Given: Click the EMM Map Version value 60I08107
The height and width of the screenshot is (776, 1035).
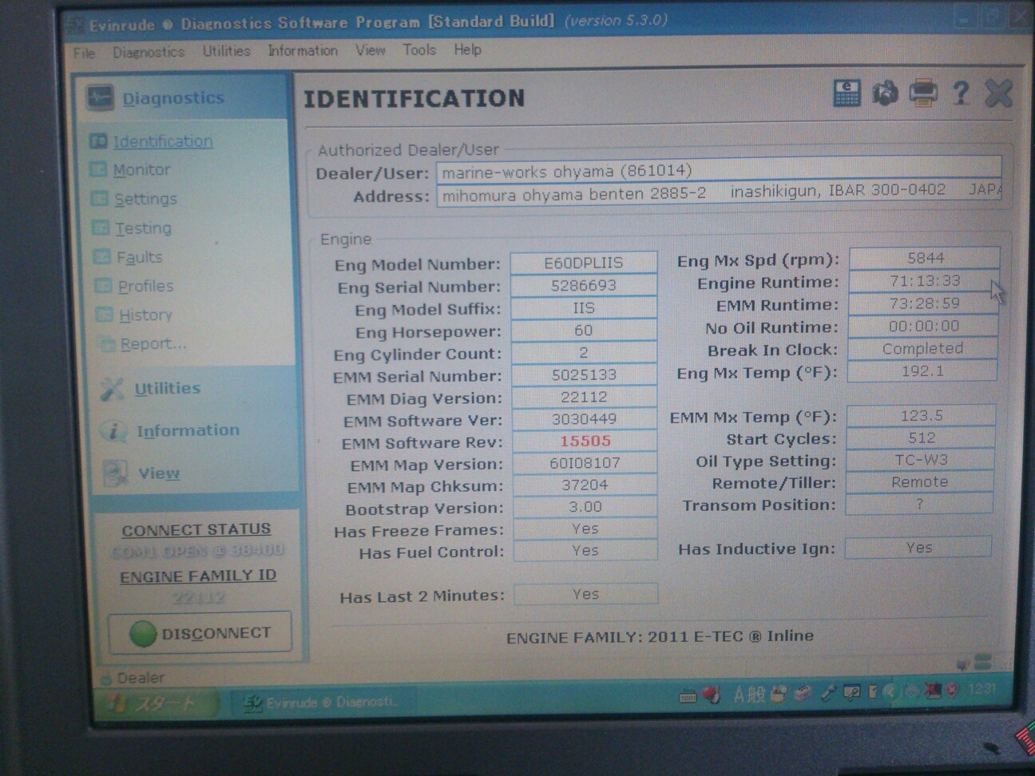Looking at the screenshot, I should point(585,462).
